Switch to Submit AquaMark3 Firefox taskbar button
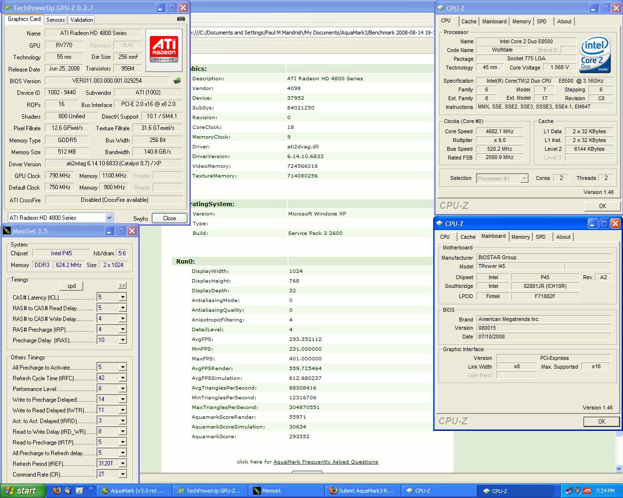Screen dimensions: 623x498 [x=362, y=491]
